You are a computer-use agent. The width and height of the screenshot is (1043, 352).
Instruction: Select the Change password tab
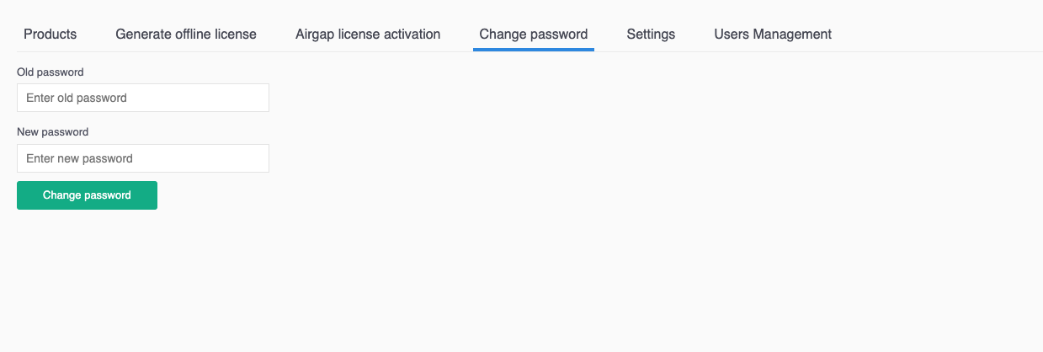coord(533,35)
